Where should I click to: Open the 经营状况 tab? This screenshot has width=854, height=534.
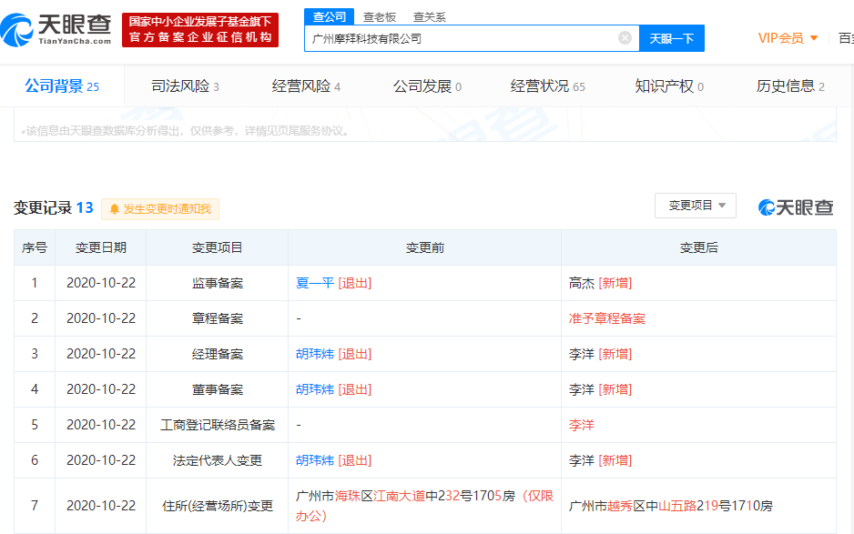coord(547,86)
